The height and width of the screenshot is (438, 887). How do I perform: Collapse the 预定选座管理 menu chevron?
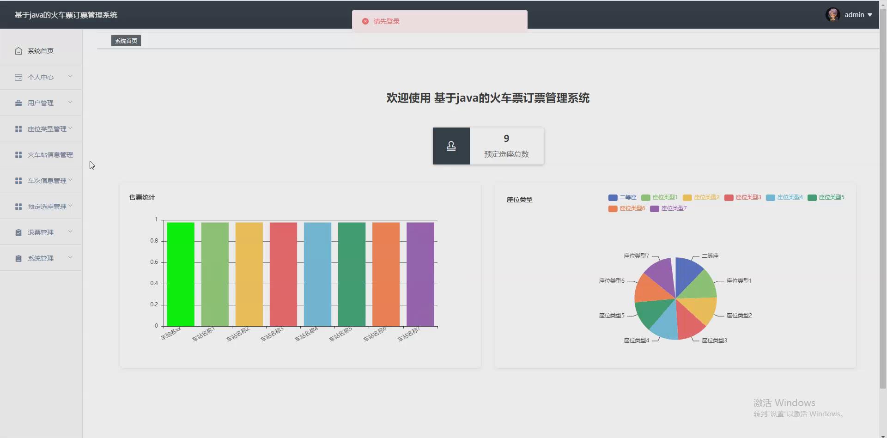[70, 206]
